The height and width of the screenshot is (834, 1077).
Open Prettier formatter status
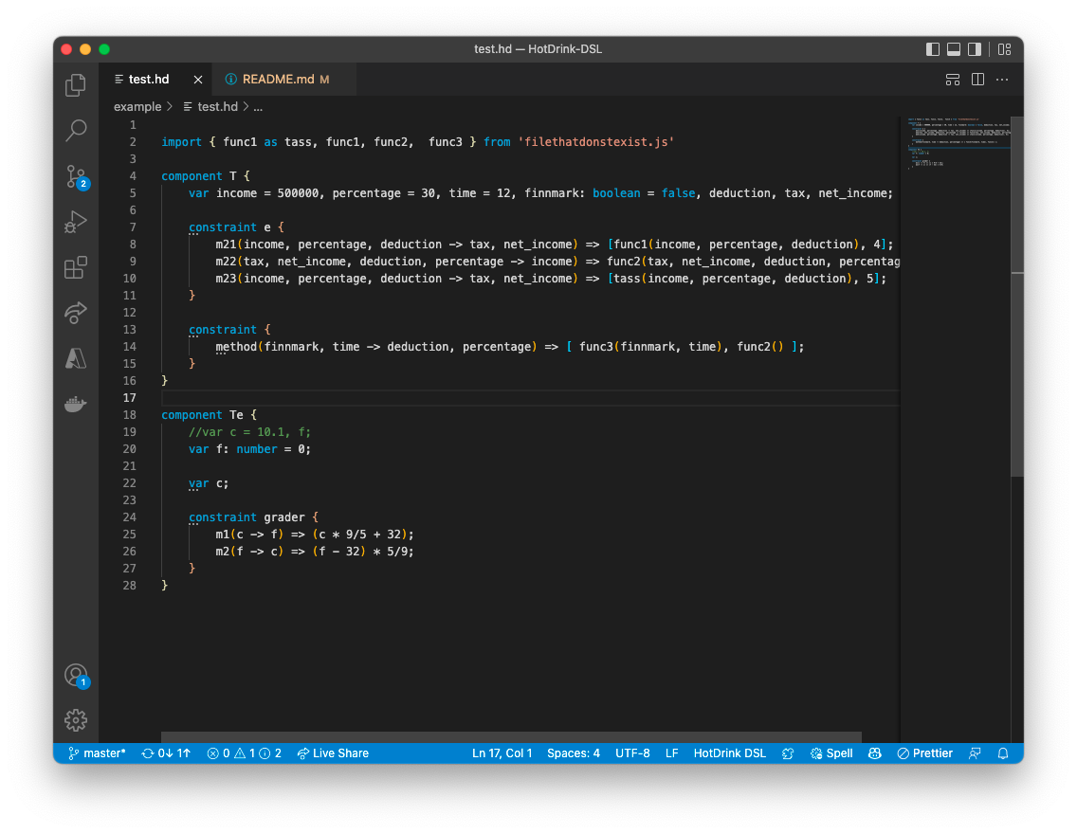point(924,753)
